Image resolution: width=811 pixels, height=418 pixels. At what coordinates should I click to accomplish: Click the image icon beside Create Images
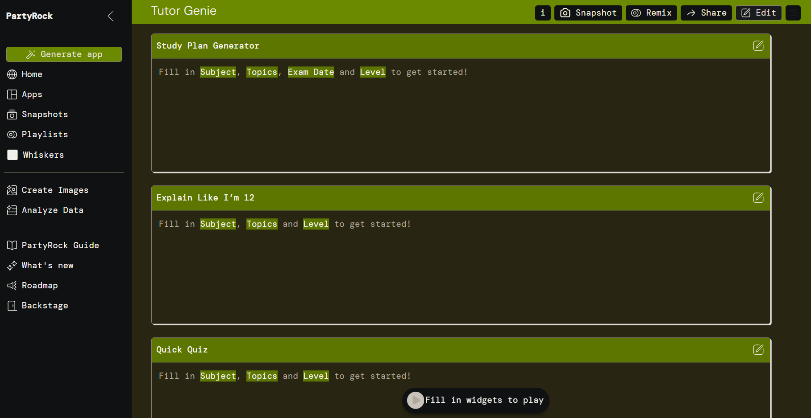coord(12,190)
